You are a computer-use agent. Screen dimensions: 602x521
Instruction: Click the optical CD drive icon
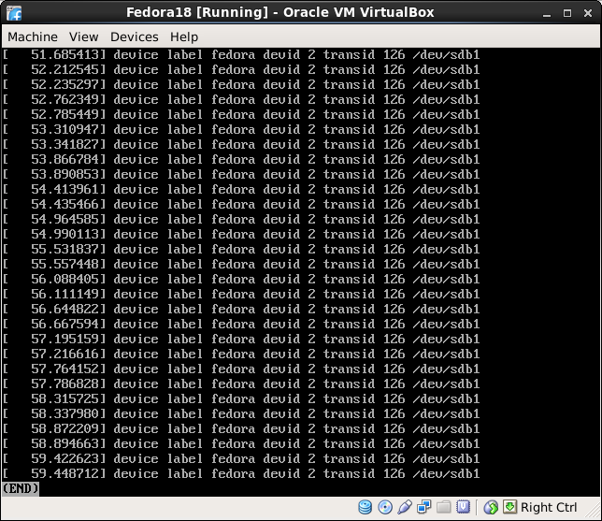tap(384, 507)
